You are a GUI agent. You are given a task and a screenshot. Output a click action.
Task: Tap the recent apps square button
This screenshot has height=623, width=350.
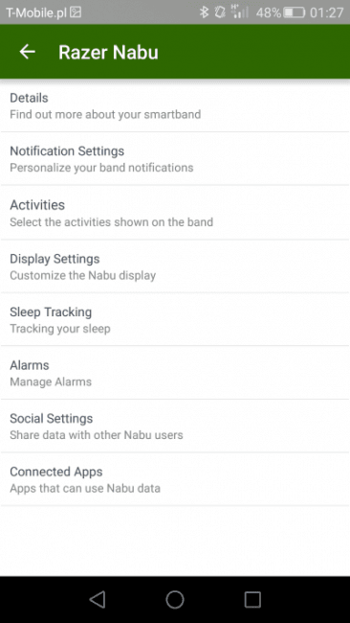pyautogui.click(x=252, y=599)
